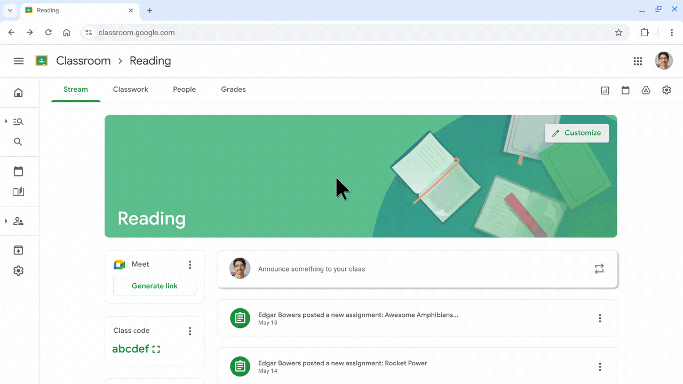This screenshot has width=683, height=384.
Task: Display the class code fullscreen icon
Action: click(x=156, y=349)
